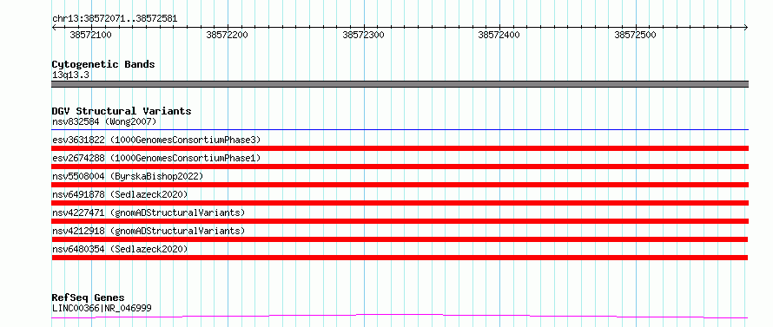Click ruler position 38572400

click(499, 35)
